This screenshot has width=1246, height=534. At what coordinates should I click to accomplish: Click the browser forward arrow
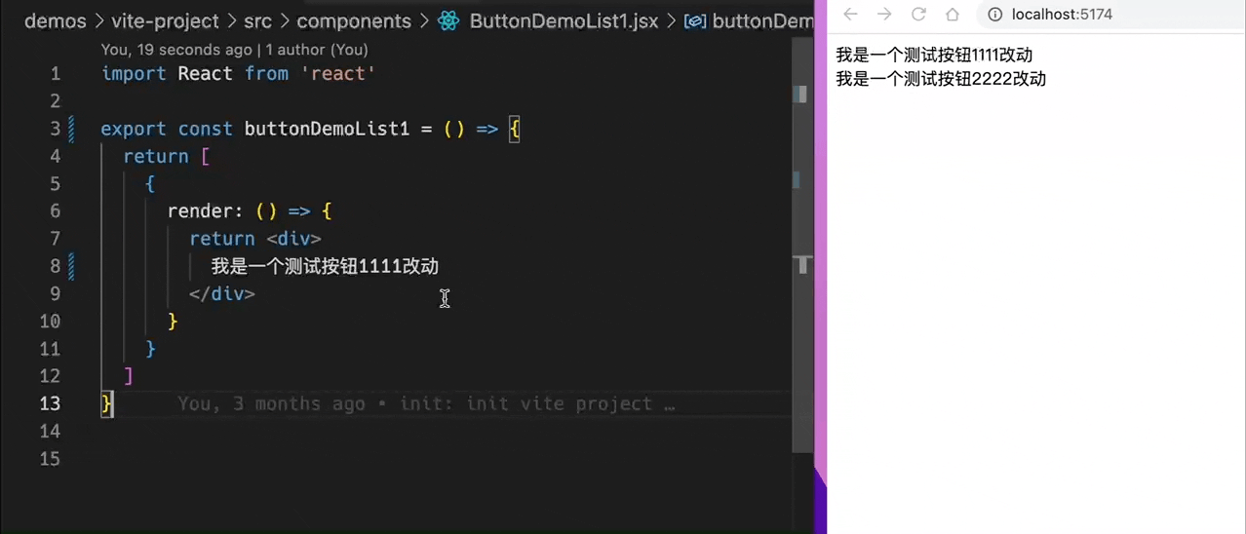884,15
